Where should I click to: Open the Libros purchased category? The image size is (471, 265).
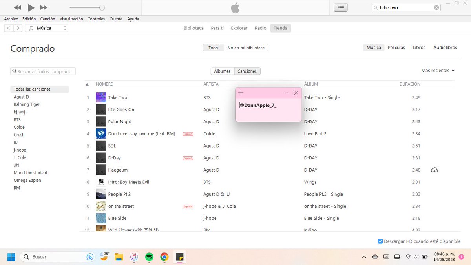click(x=419, y=48)
